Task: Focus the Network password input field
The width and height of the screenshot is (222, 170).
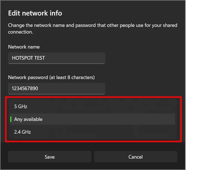Action: pos(57,88)
